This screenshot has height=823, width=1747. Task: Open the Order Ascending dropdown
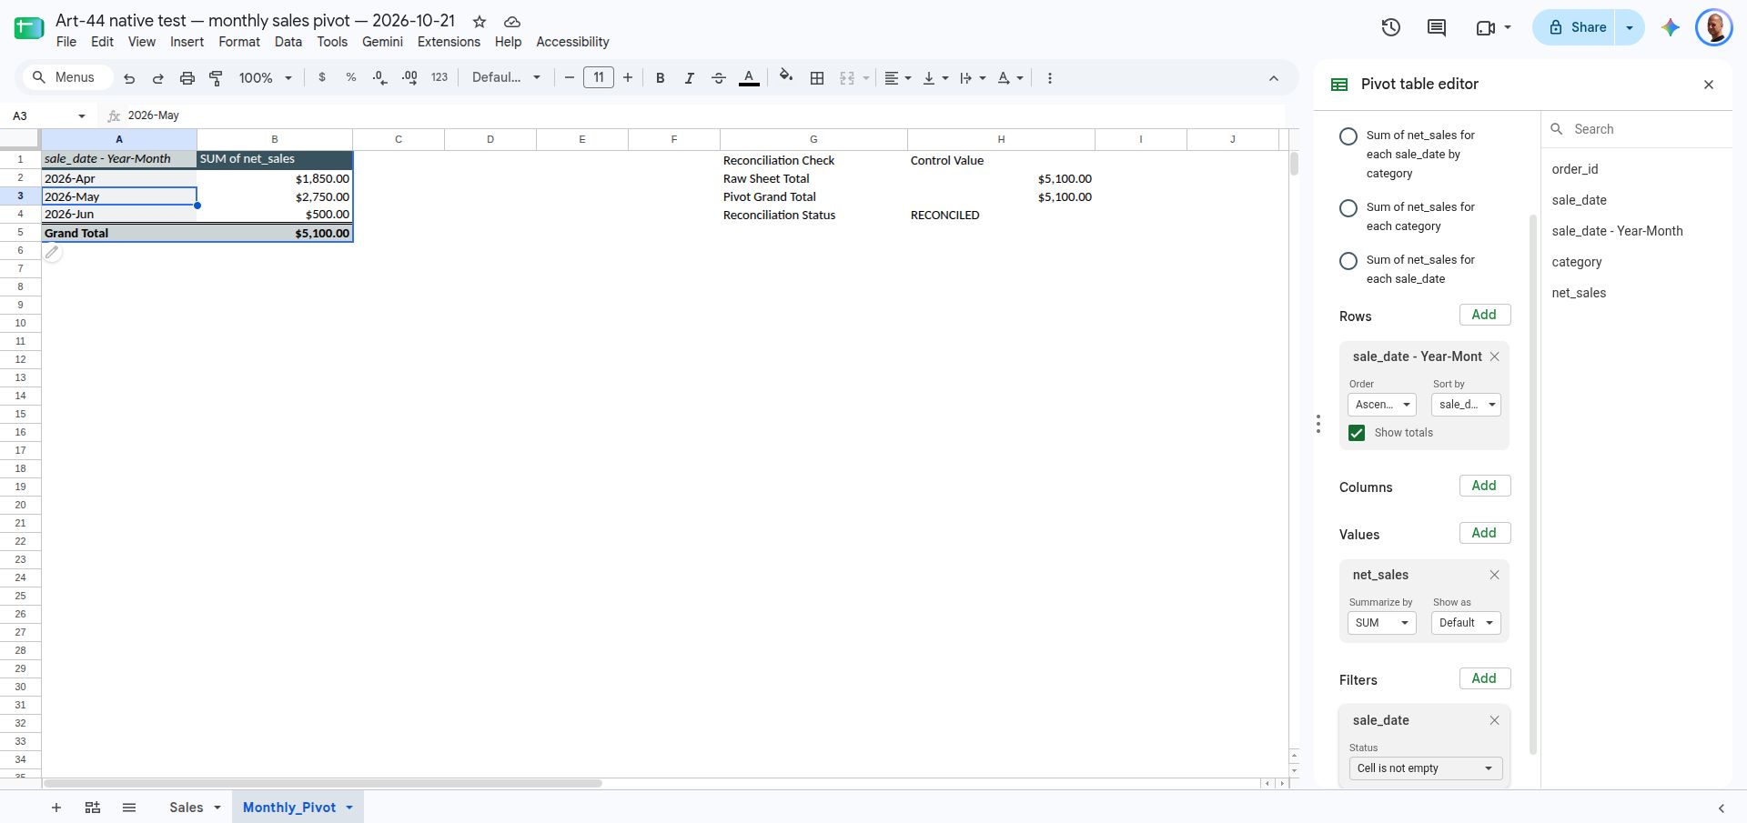pyautogui.click(x=1381, y=405)
